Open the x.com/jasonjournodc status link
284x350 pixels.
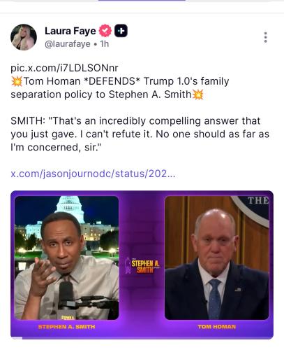(93, 174)
